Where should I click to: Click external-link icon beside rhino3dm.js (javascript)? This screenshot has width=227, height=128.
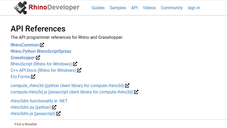point(58,113)
